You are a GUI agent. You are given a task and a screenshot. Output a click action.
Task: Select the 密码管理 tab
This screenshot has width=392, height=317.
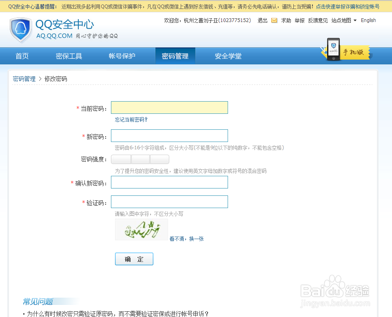click(x=175, y=56)
